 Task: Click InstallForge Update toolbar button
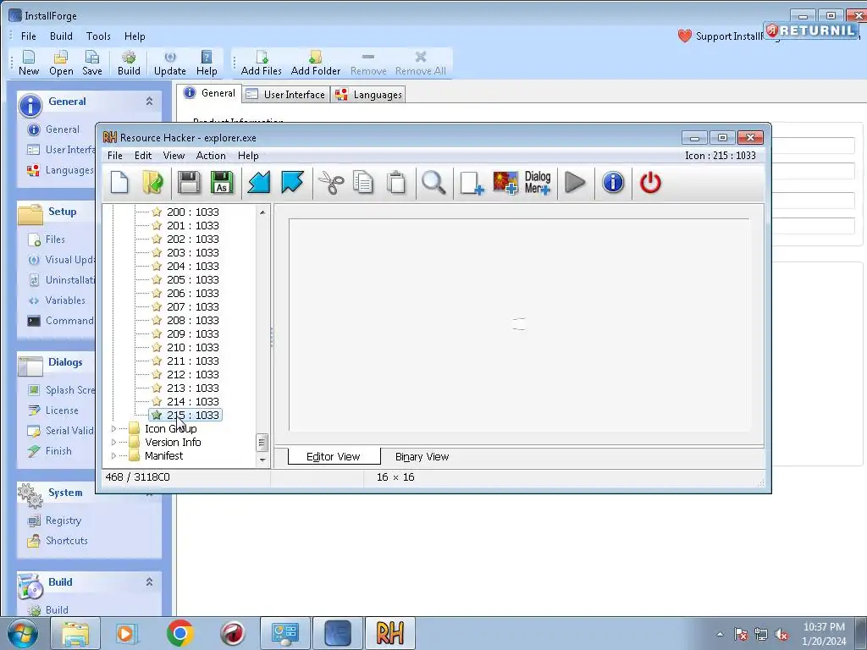click(x=169, y=63)
